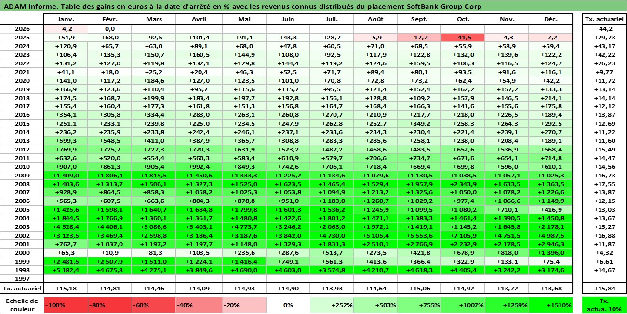Select the 0% white color scale cell
The image size is (627, 314).
coord(288,305)
